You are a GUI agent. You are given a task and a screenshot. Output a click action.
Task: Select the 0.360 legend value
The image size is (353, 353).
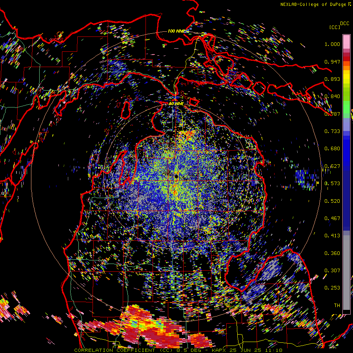pos(332,253)
